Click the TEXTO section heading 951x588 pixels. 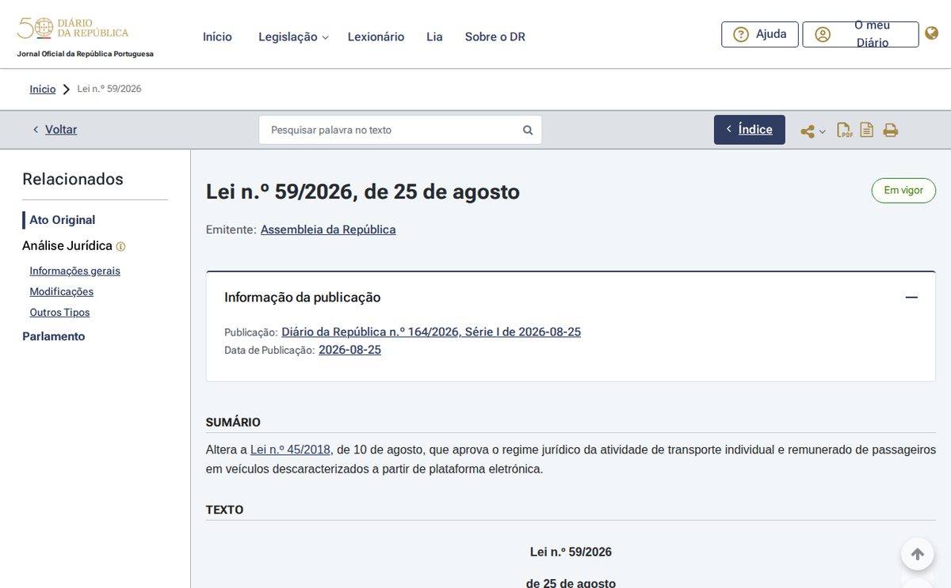(225, 510)
